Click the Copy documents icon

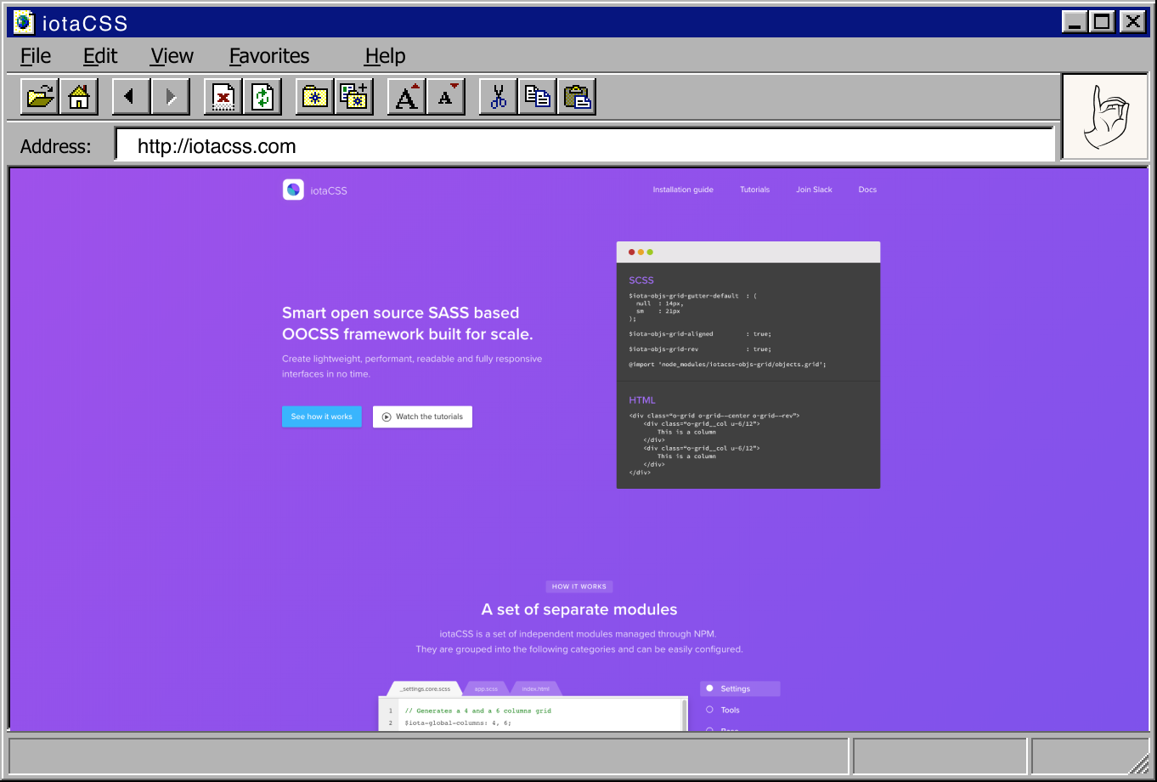coord(538,97)
